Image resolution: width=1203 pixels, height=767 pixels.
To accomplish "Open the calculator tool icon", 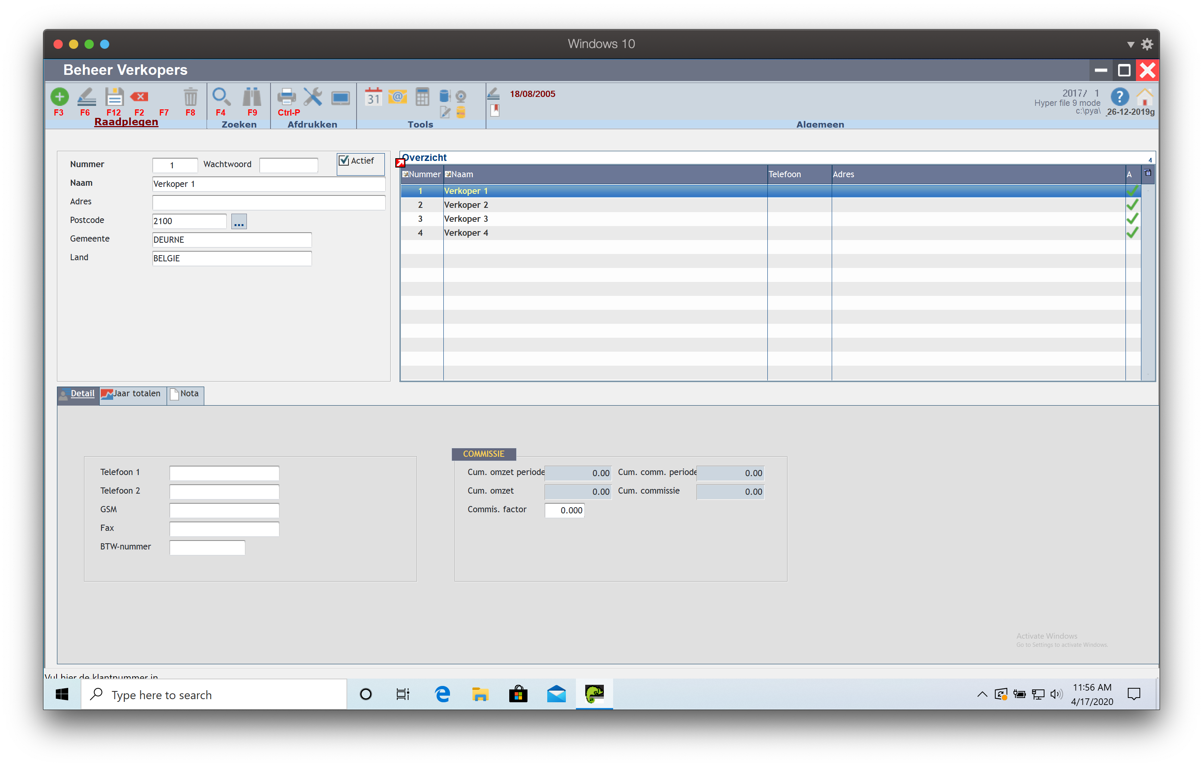I will click(422, 97).
